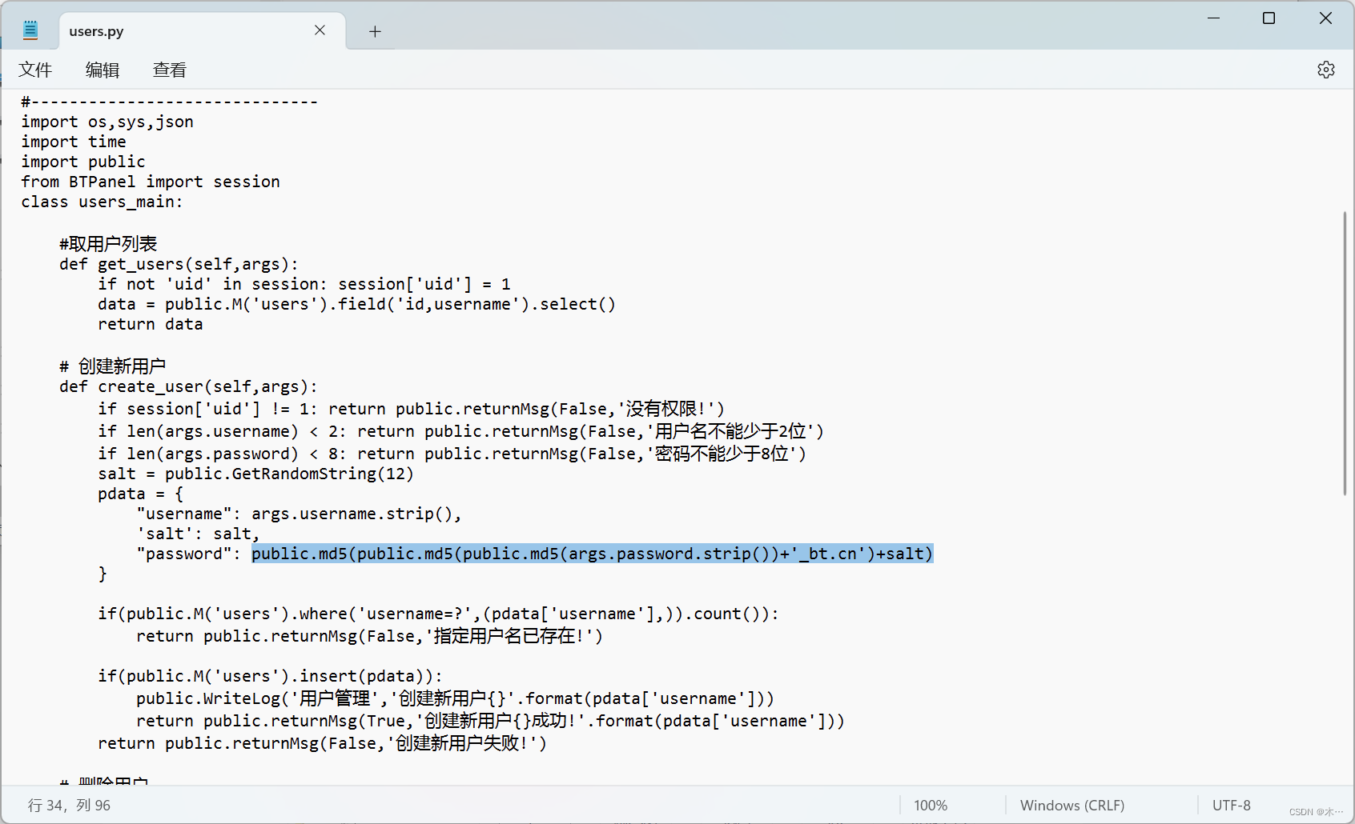
Task: Click the vertical scrollbar thumb
Action: [x=1345, y=352]
